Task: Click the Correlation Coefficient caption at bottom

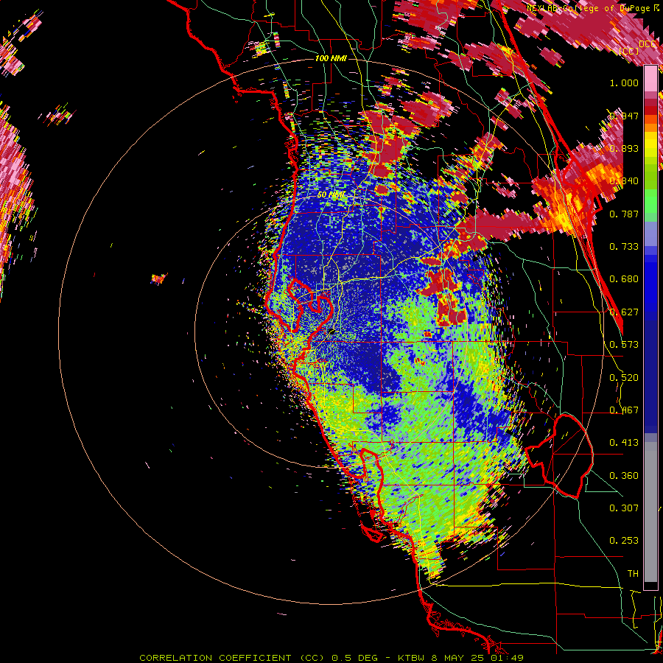Action: [x=331, y=658]
